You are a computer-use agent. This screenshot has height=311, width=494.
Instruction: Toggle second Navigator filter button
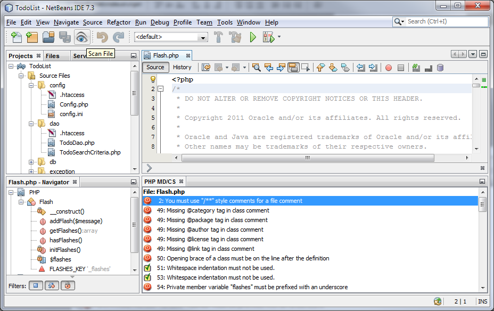(x=52, y=285)
